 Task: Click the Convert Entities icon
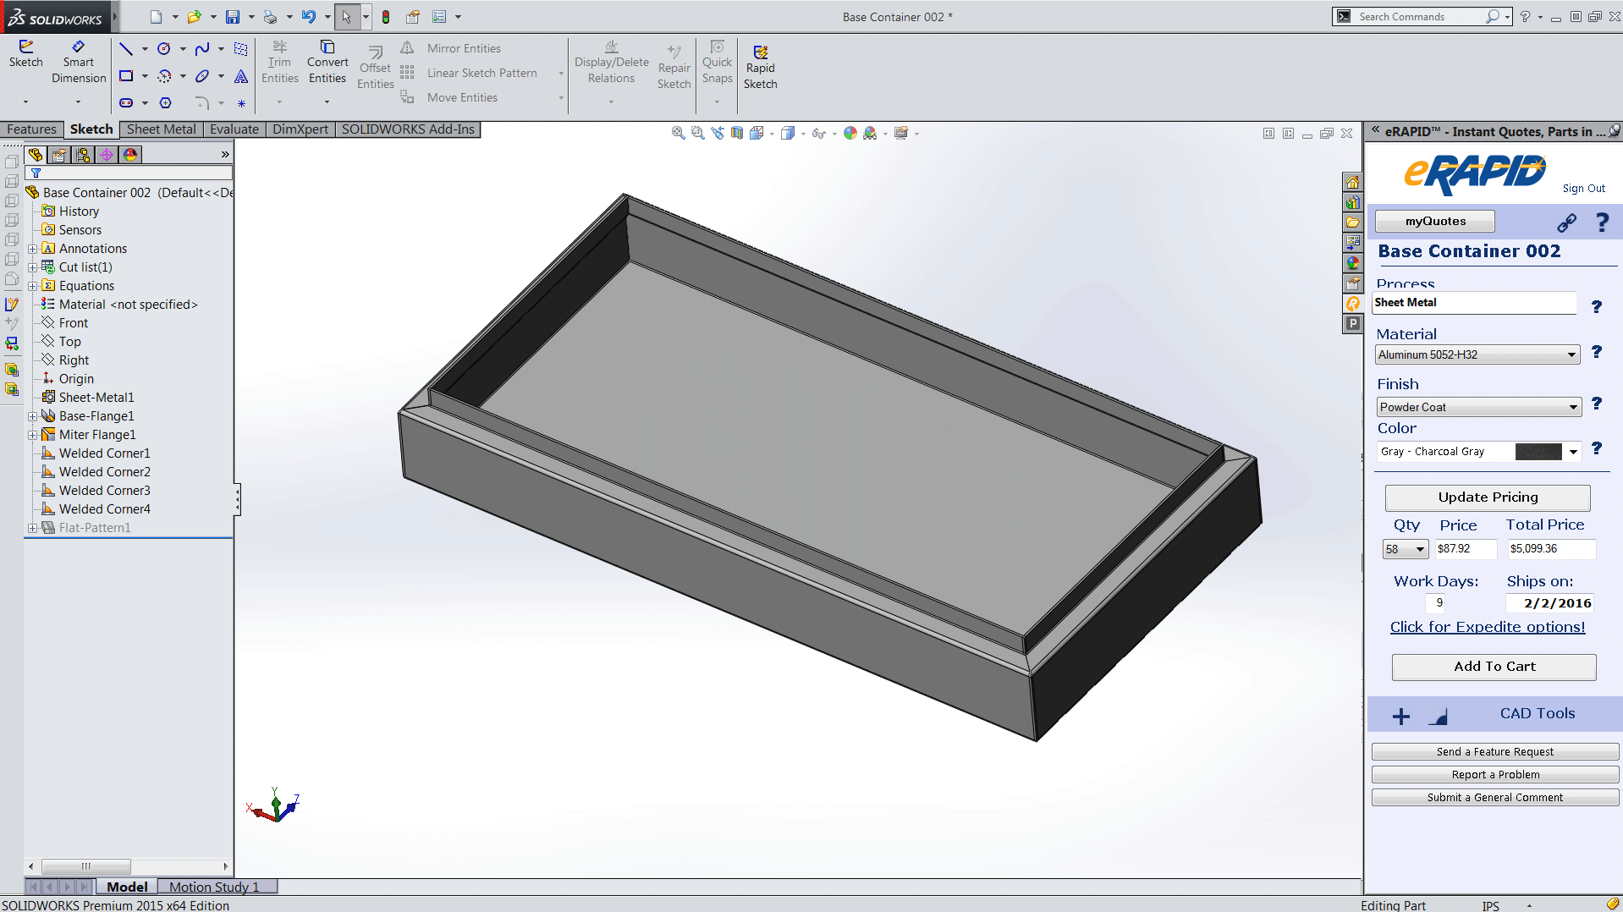[x=327, y=61]
